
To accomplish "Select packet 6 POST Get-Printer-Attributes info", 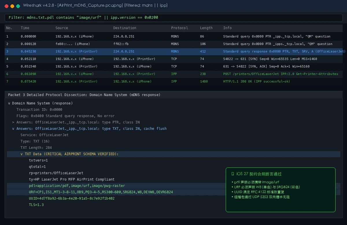I will [x=280, y=74].
